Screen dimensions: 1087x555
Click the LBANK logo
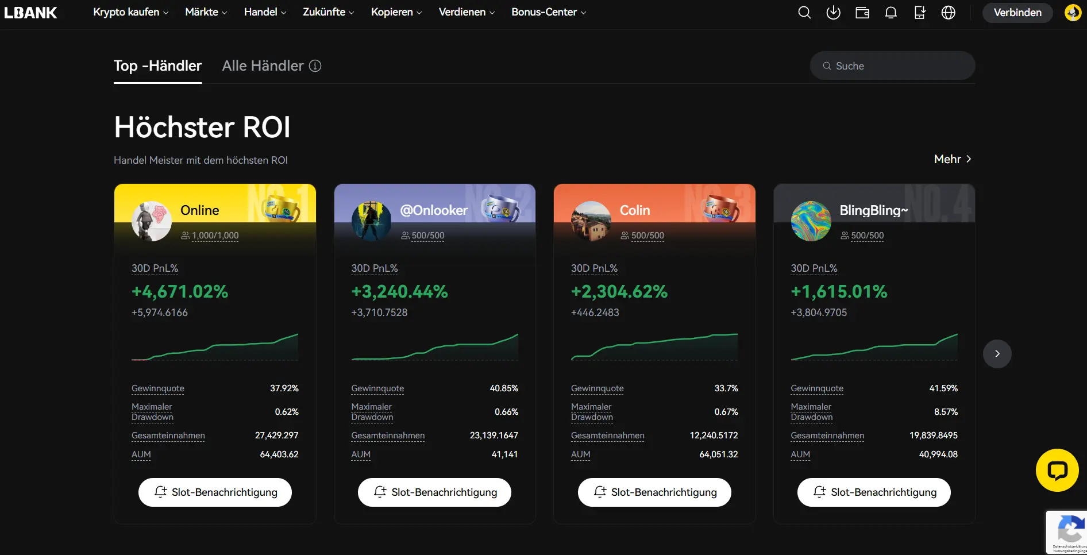pos(30,13)
